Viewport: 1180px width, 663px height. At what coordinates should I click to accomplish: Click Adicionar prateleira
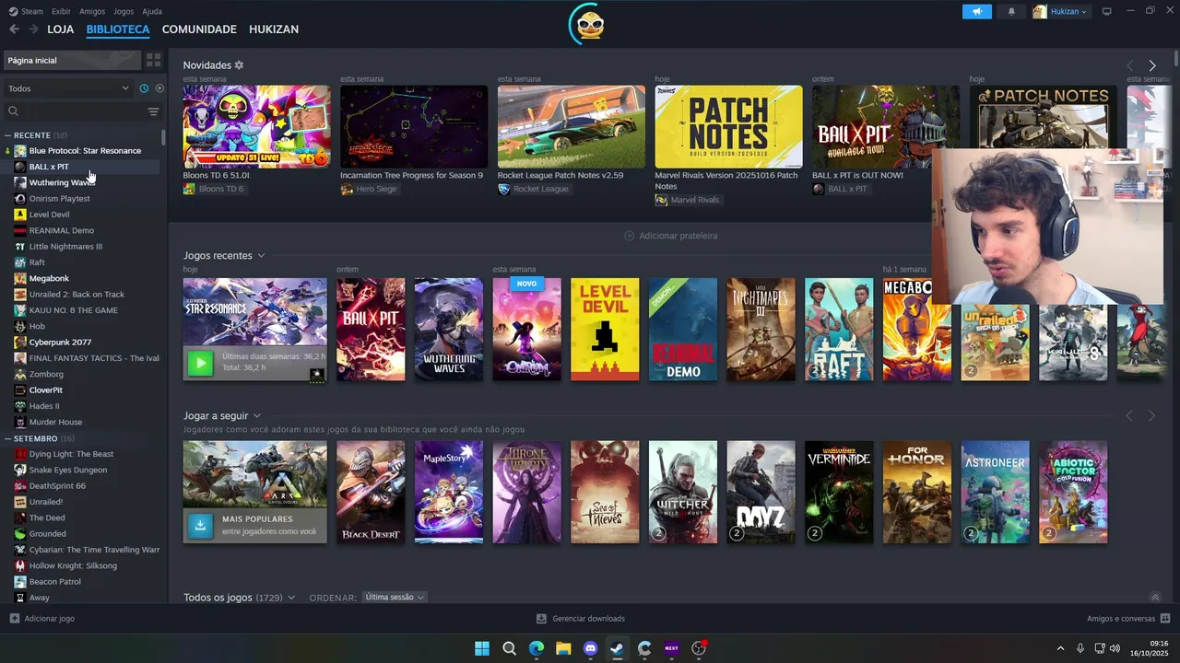tap(670, 236)
